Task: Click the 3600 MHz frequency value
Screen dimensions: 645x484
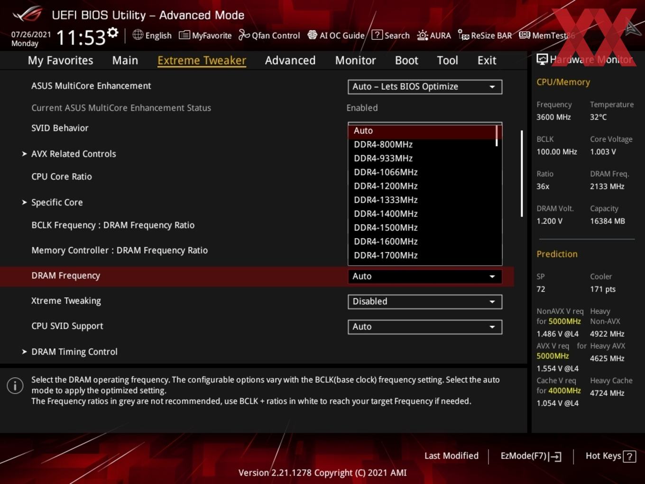Action: point(553,117)
